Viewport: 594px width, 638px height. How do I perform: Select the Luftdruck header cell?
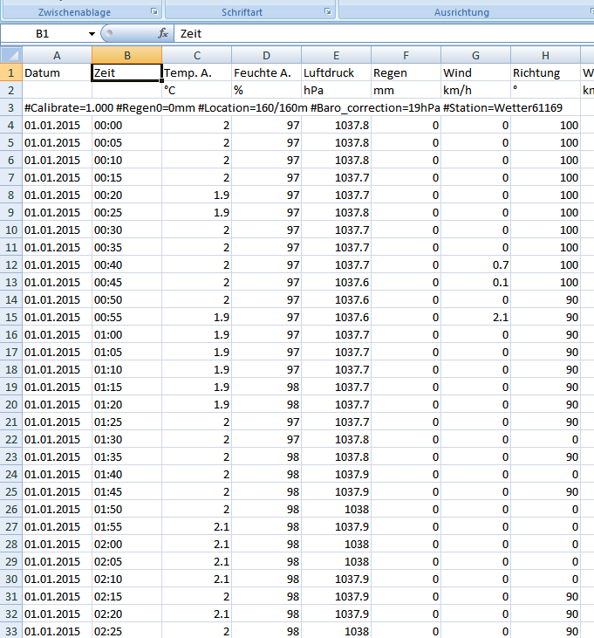(x=336, y=72)
